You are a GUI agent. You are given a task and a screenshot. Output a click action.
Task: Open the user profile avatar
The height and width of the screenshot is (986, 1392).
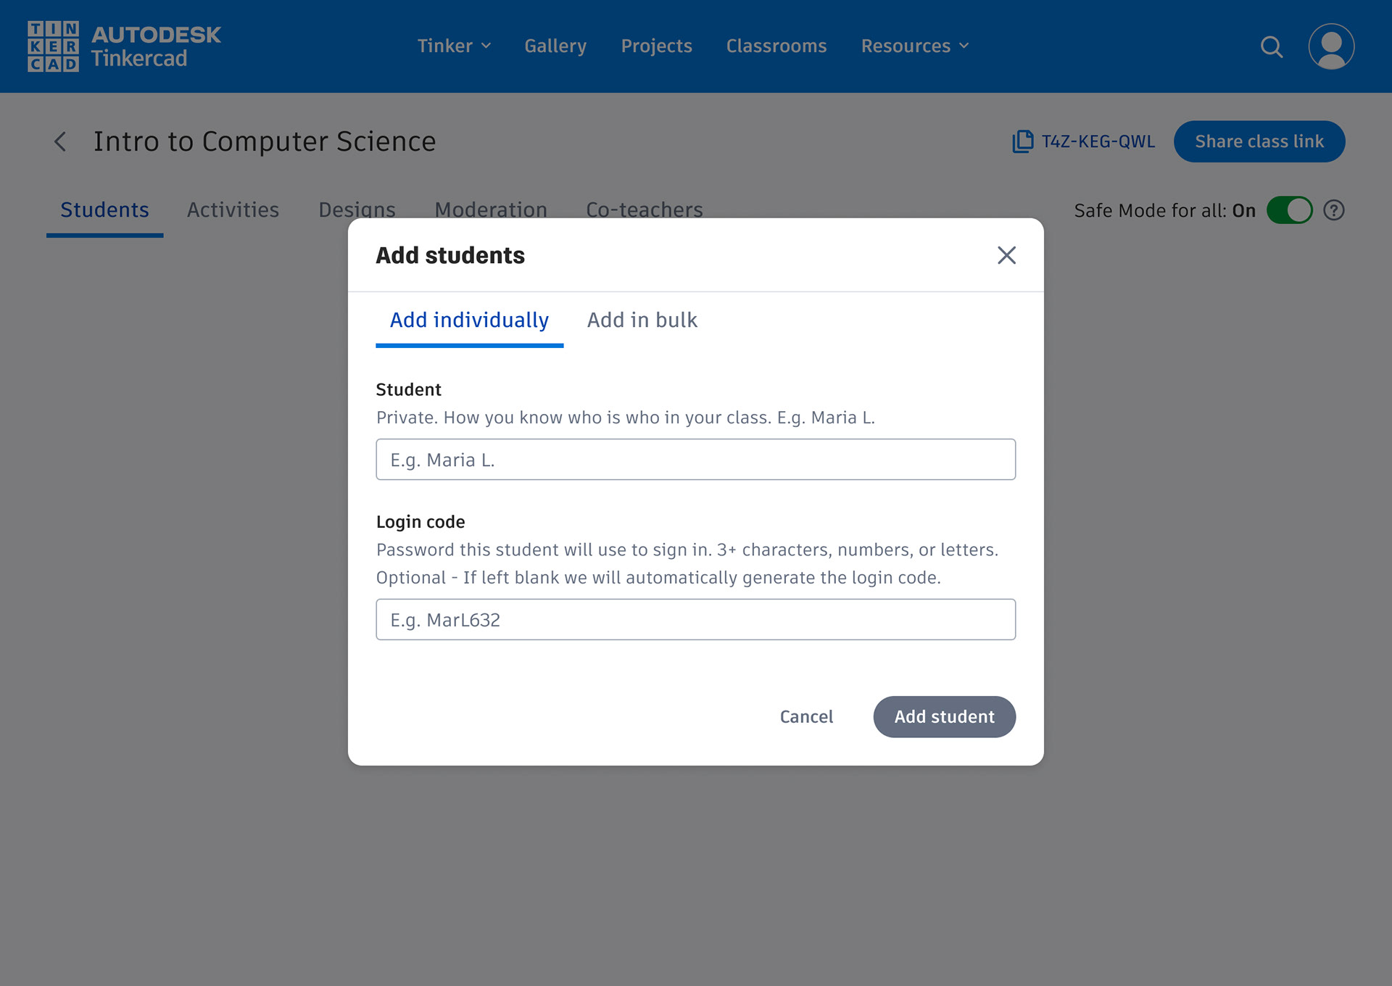1331,46
